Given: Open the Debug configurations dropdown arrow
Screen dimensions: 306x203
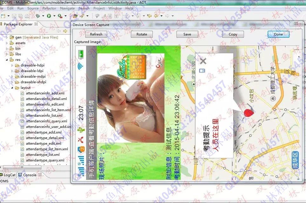Looking at the screenshot, I should click(43, 16).
